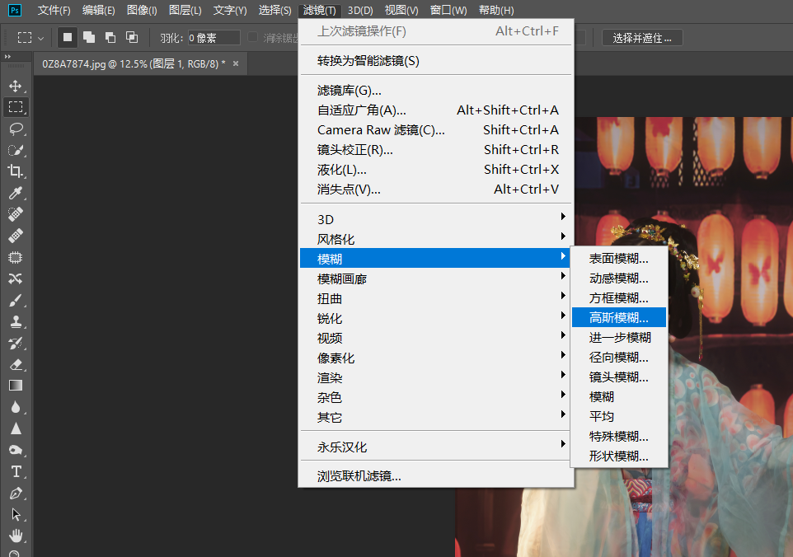Click the 羽化 feather input field
Image resolution: width=793 pixels, height=557 pixels.
214,38
